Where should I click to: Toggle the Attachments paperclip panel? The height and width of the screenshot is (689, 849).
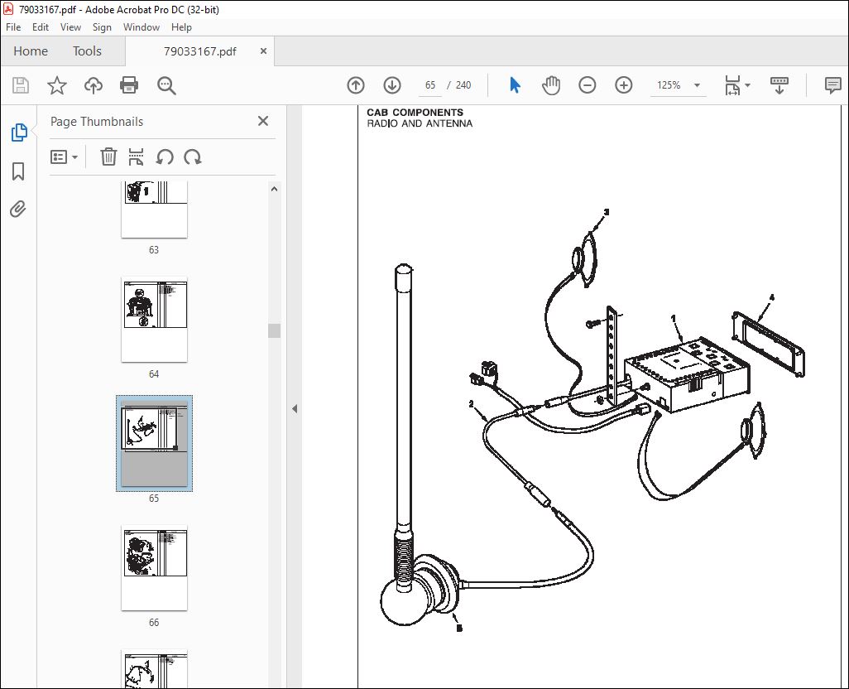(x=18, y=209)
